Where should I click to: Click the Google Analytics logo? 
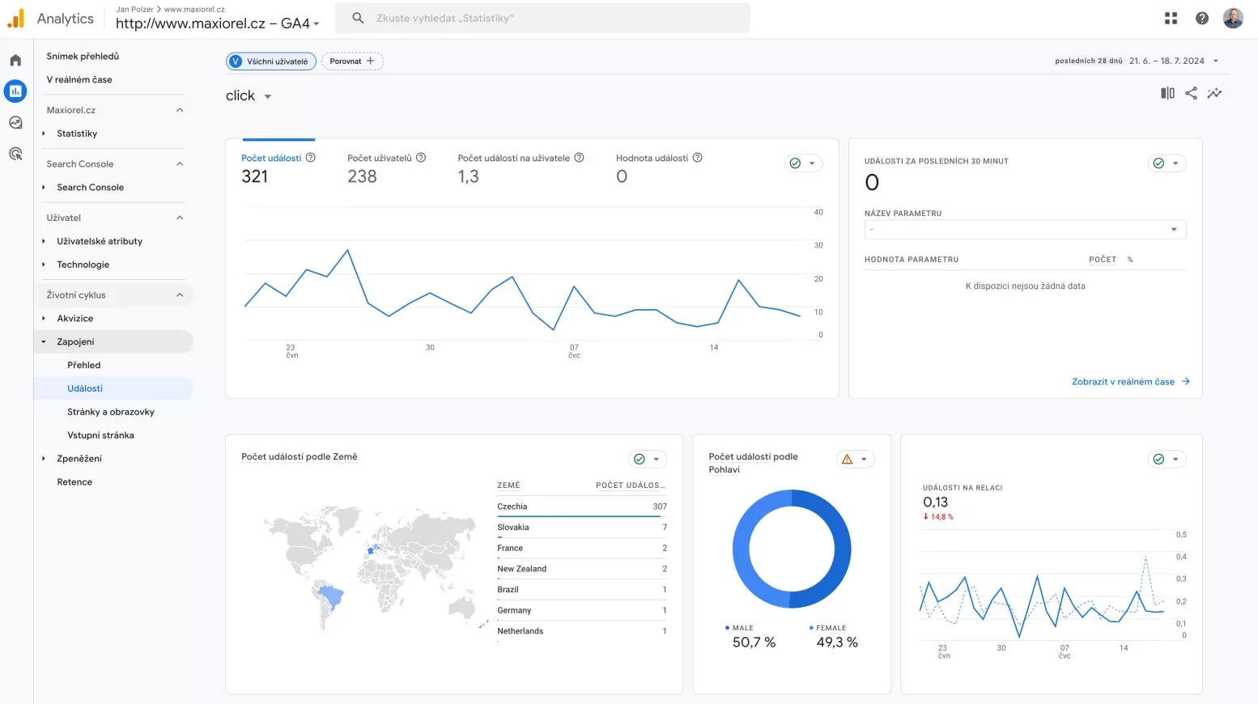[15, 19]
